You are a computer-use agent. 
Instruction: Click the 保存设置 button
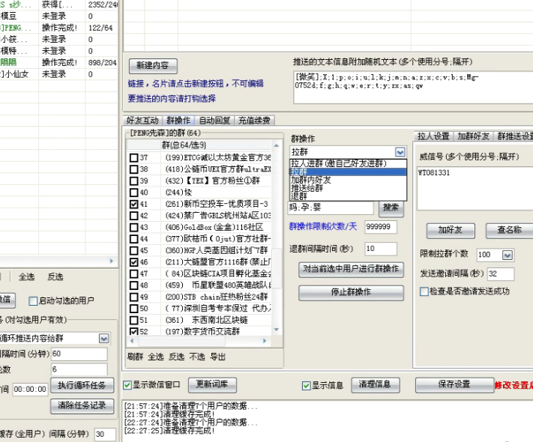454,384
